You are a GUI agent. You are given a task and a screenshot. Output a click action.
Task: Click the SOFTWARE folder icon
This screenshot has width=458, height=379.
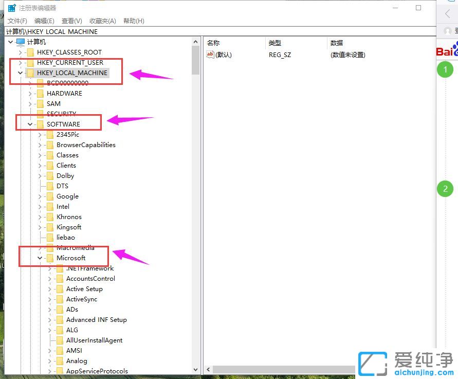pos(40,124)
